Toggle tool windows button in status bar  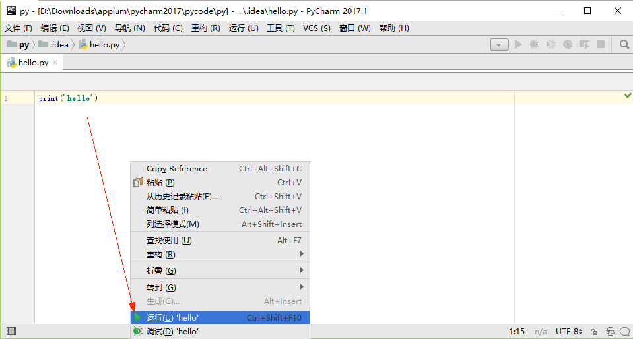(x=11, y=332)
